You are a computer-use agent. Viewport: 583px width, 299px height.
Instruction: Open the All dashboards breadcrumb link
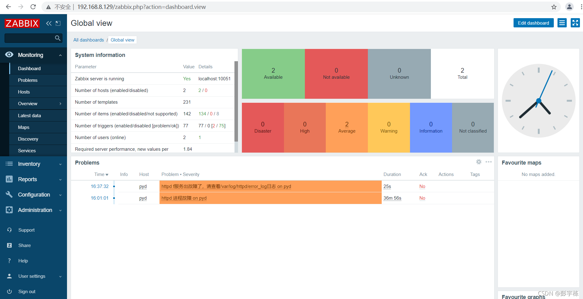click(89, 40)
